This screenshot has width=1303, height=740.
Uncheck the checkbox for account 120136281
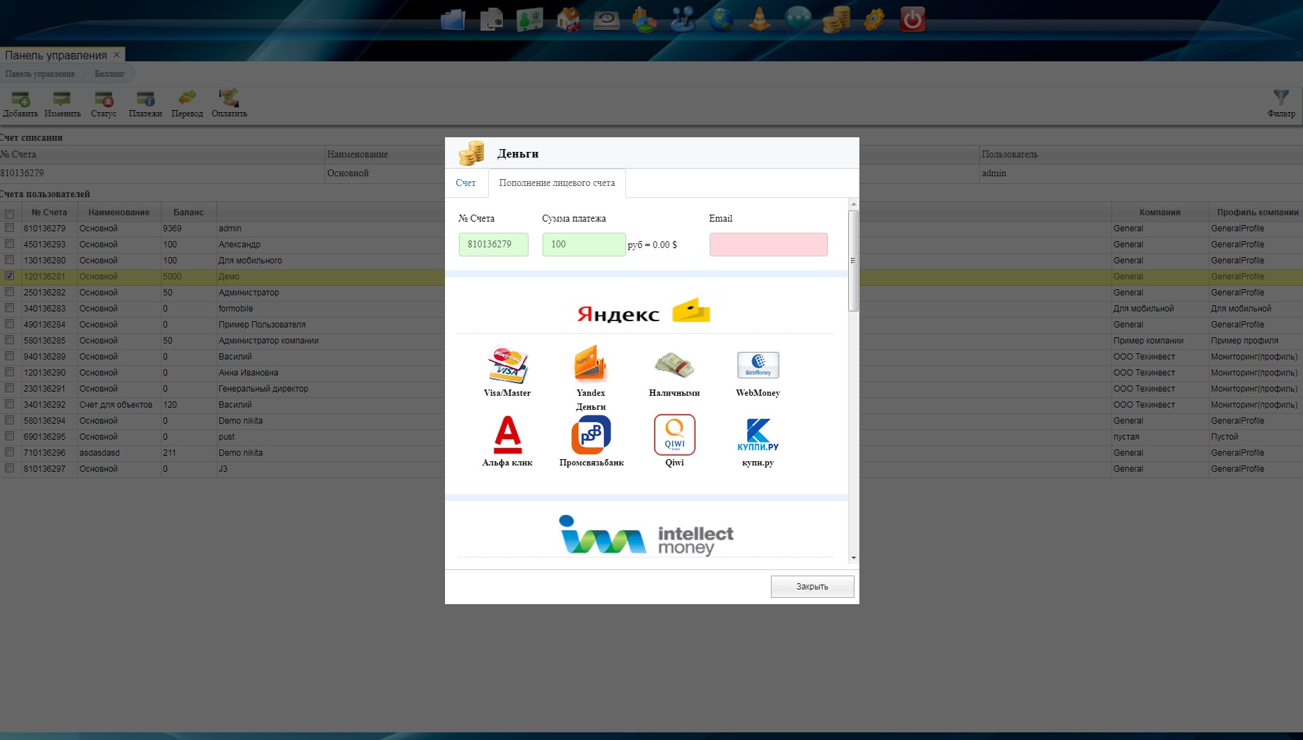click(x=10, y=276)
